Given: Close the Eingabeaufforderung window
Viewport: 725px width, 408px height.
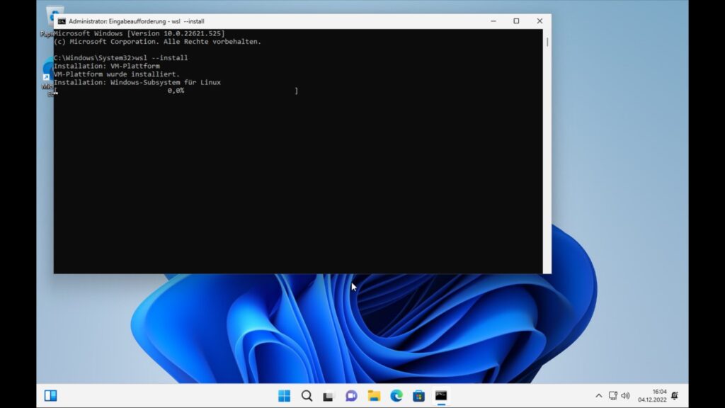Looking at the screenshot, I should point(540,21).
